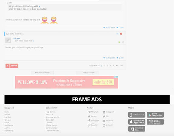
Task: Open the Twitter FJB icon link
Action: [x=104, y=116]
